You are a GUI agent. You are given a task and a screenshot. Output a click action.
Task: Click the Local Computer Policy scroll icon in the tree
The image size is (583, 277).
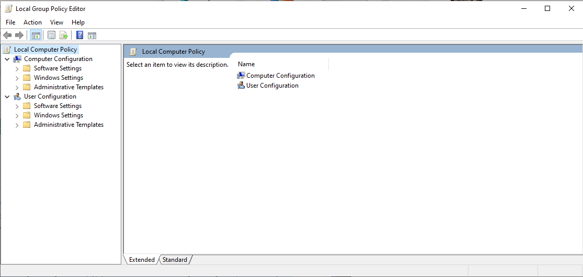click(7, 50)
